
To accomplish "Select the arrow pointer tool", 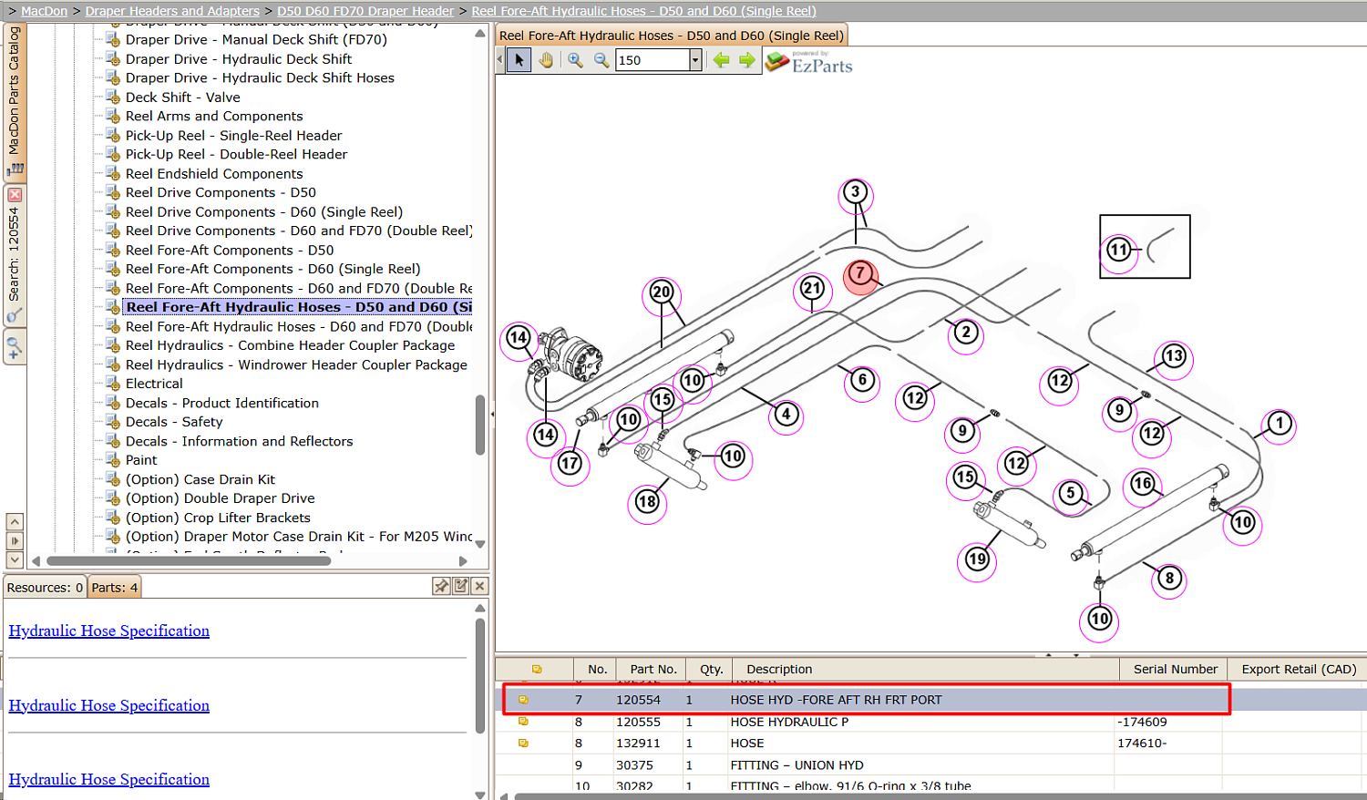I will point(519,60).
